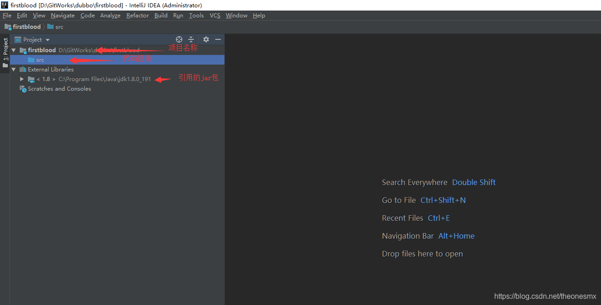The image size is (601, 305).
Task: Open the Project view type dropdown
Action: click(32, 40)
